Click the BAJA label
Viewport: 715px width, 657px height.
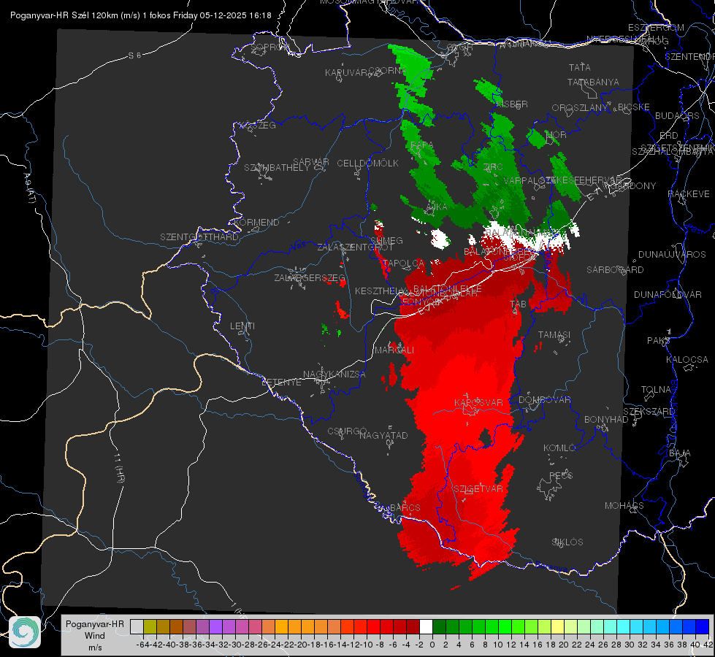pos(680,453)
